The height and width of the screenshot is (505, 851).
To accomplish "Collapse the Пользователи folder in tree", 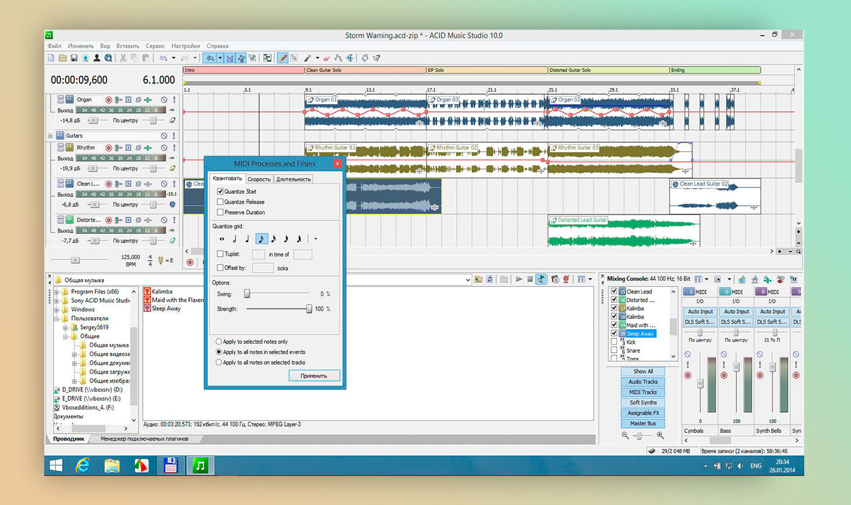I will [x=56, y=319].
